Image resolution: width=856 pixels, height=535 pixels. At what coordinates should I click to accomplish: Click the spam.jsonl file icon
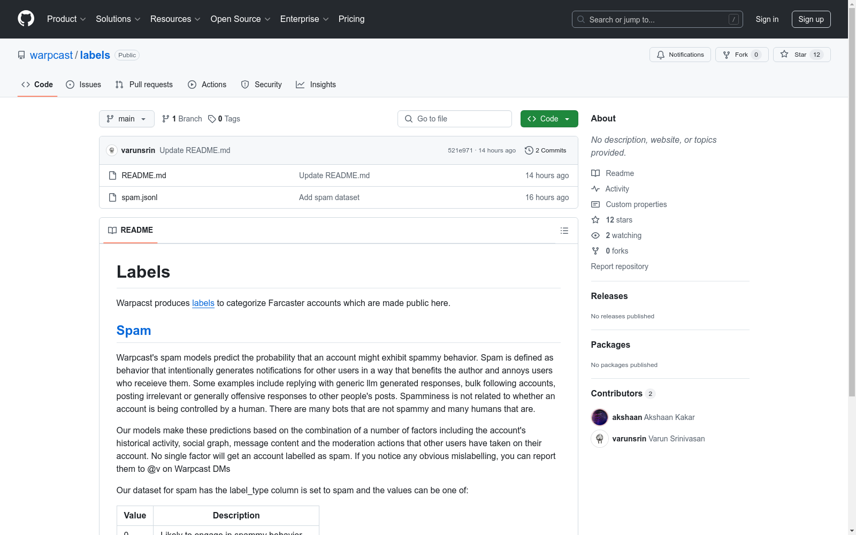tap(112, 197)
